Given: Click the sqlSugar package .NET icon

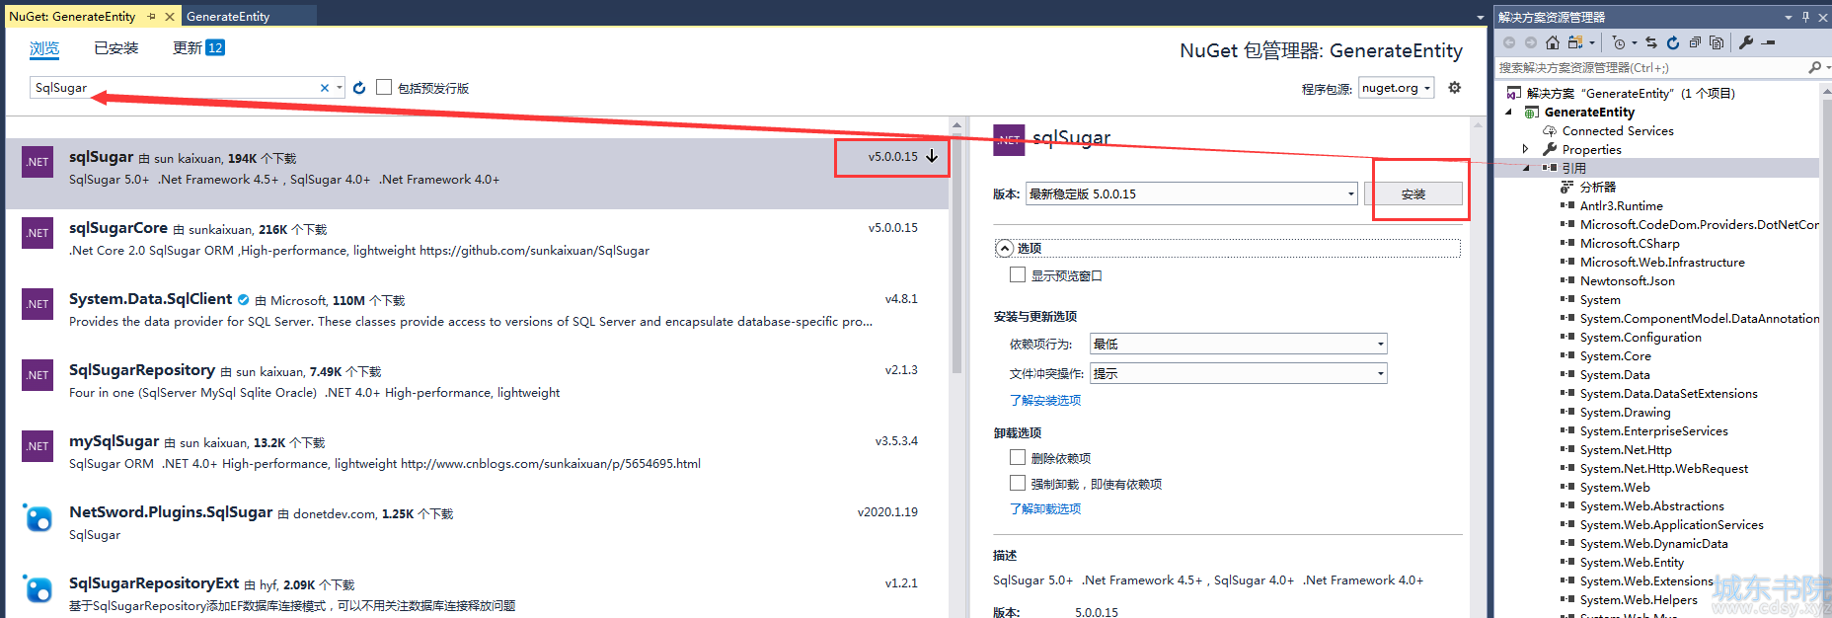Looking at the screenshot, I should coord(38,162).
